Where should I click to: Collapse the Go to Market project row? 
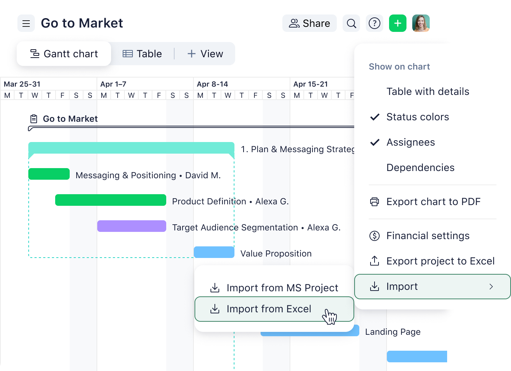[34, 118]
